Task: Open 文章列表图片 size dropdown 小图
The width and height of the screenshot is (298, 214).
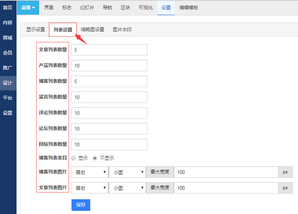Action: [127, 188]
